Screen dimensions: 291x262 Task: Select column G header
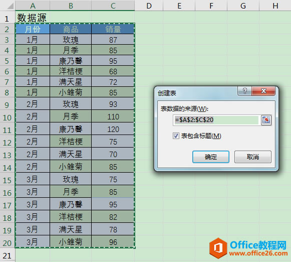(243, 6)
